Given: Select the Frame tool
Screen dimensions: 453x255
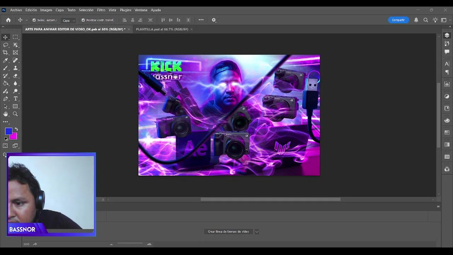Looking at the screenshot, I should tap(16, 52).
